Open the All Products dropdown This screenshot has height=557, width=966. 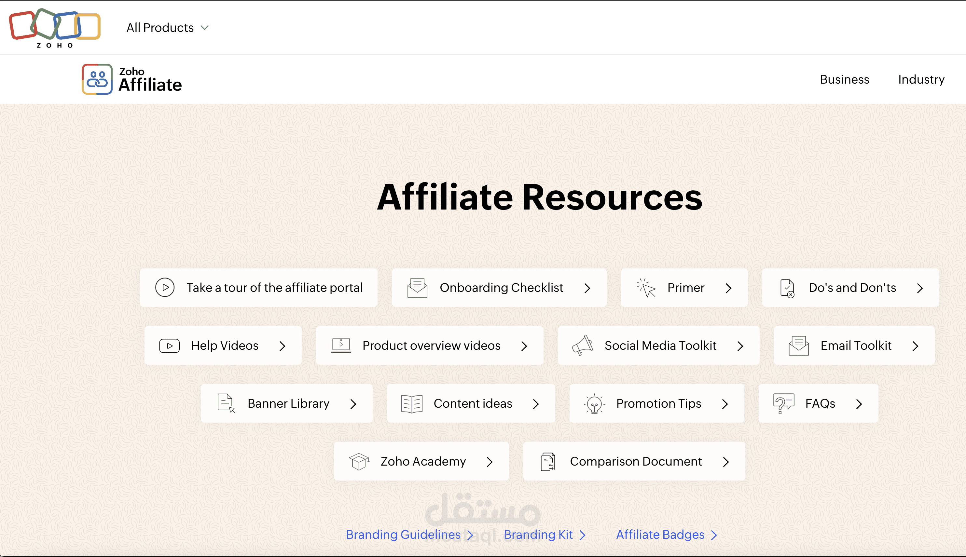coord(168,28)
